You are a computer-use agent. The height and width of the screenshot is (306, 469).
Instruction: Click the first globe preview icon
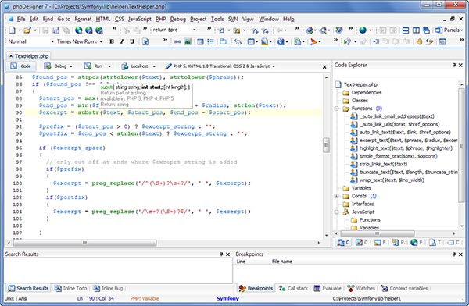79,30
